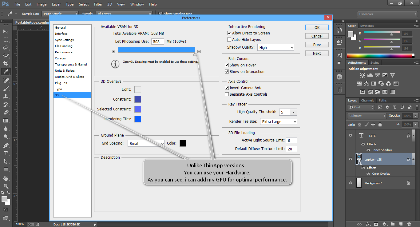Select the Blur tool
420x227 pixels.
click(x=6, y=129)
